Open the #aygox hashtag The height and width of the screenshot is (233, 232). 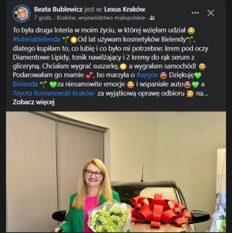(x=147, y=75)
